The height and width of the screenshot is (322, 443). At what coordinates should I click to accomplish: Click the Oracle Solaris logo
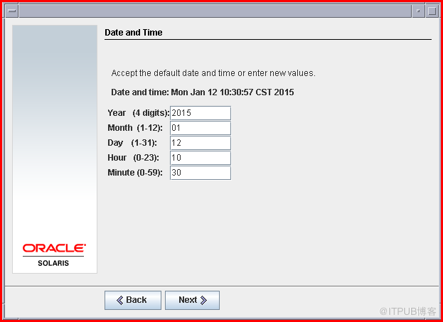pyautogui.click(x=53, y=255)
